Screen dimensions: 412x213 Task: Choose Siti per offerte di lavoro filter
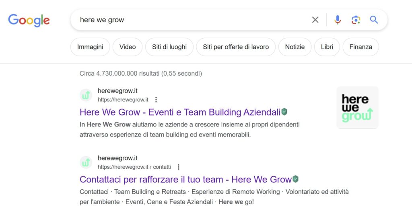[236, 47]
